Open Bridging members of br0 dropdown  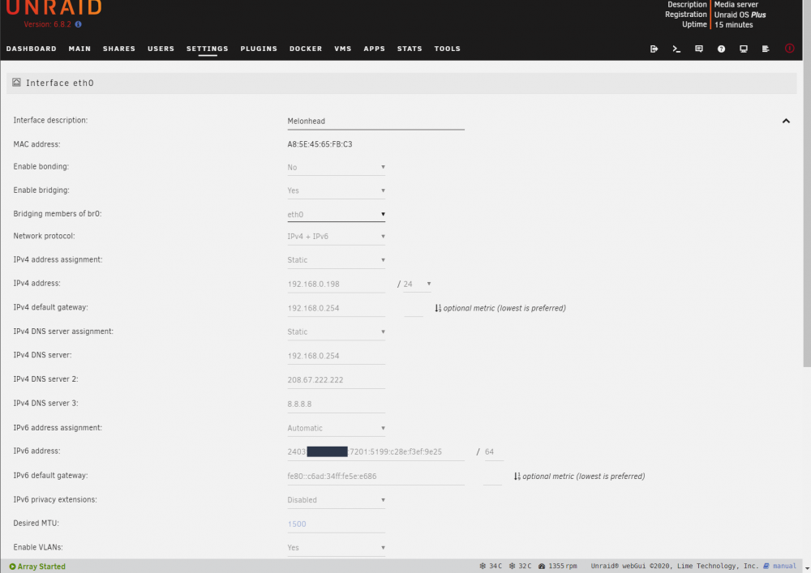pos(337,215)
